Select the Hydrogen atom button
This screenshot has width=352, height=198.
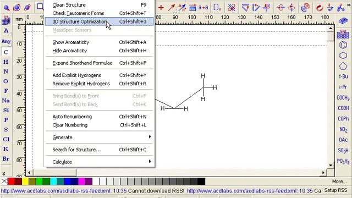[6, 62]
